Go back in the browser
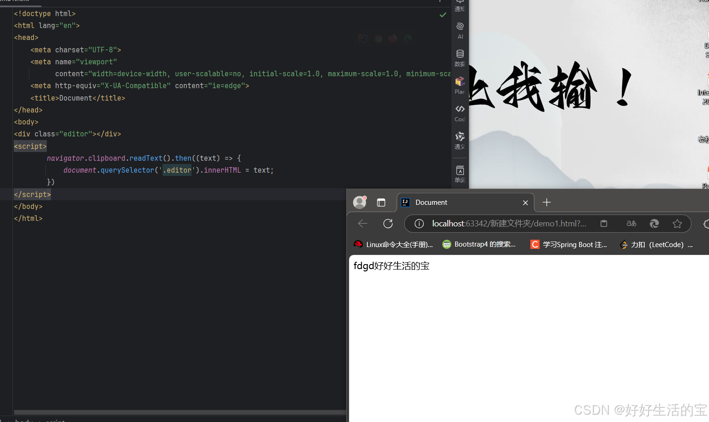 pos(363,224)
